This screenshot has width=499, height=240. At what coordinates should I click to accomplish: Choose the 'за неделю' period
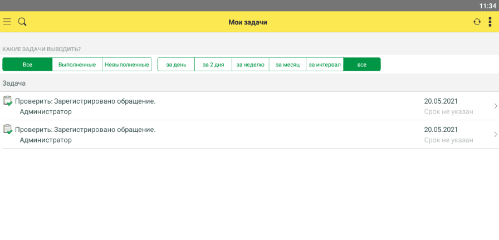point(250,65)
